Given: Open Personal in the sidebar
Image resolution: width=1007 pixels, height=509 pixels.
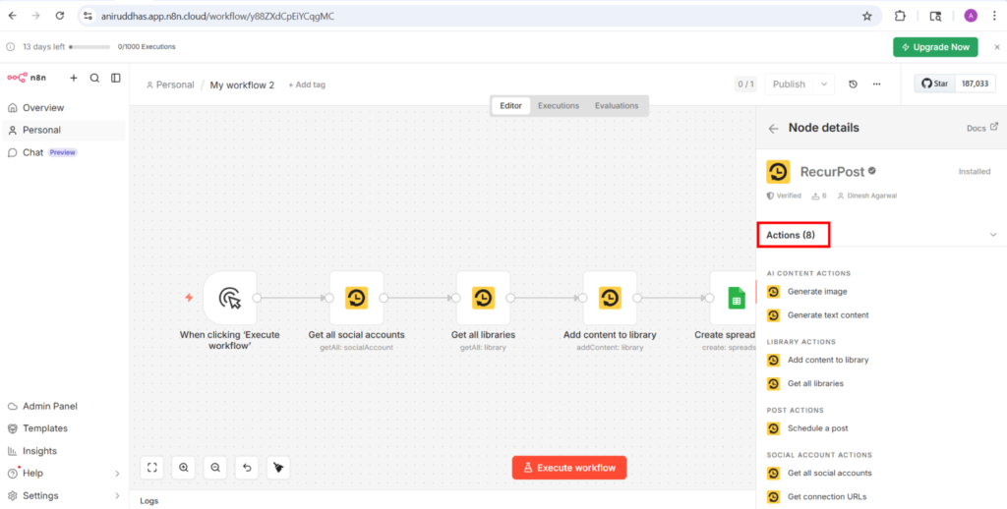Looking at the screenshot, I should [x=64, y=130].
